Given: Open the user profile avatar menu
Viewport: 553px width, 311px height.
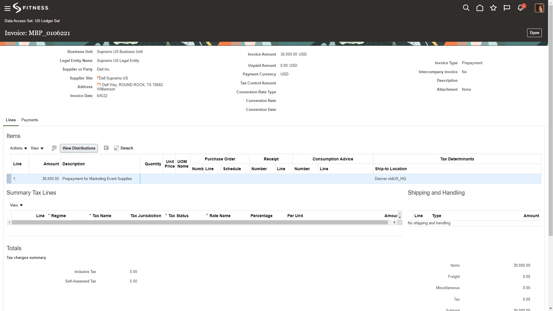Looking at the screenshot, I should tap(539, 8).
